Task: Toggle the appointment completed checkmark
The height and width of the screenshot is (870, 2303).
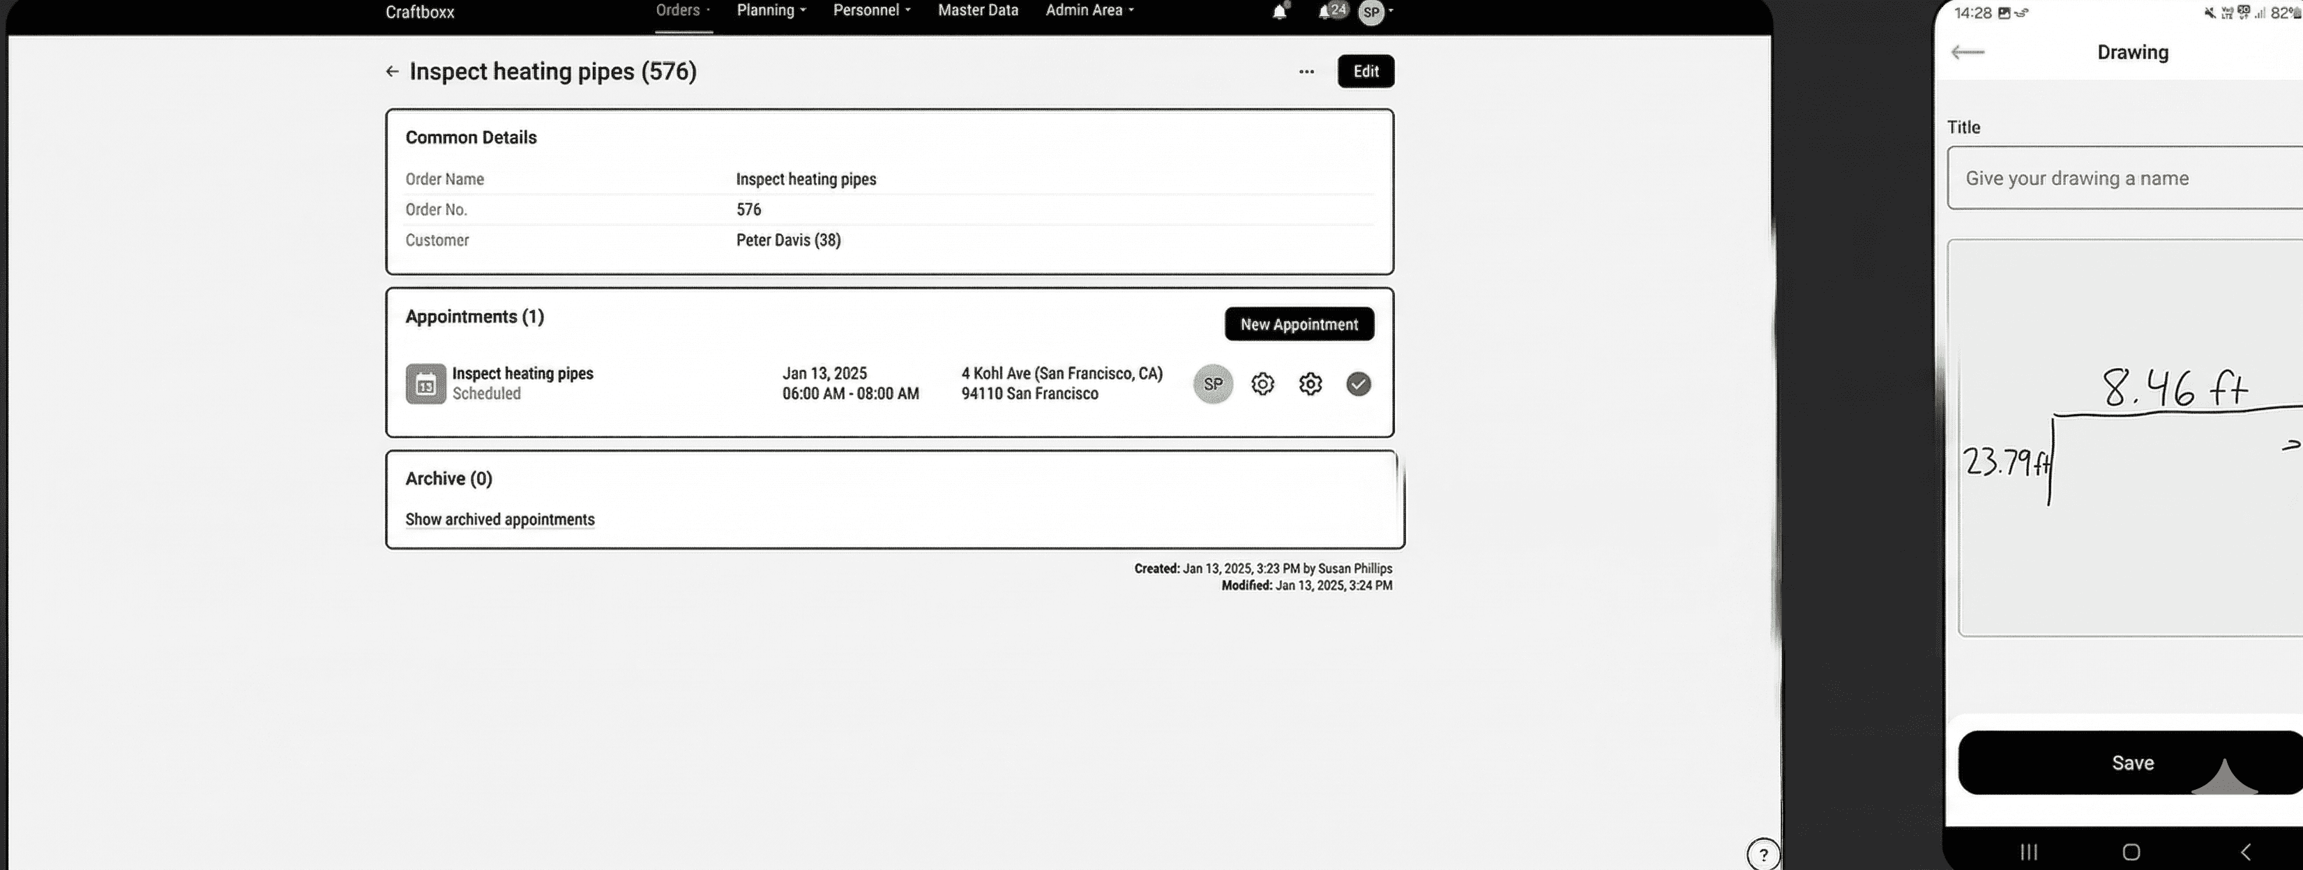Action: (1358, 384)
